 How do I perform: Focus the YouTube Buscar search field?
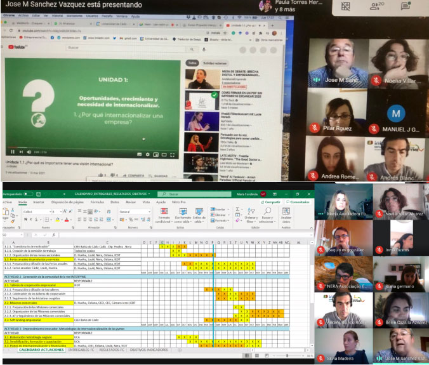(x=126, y=48)
